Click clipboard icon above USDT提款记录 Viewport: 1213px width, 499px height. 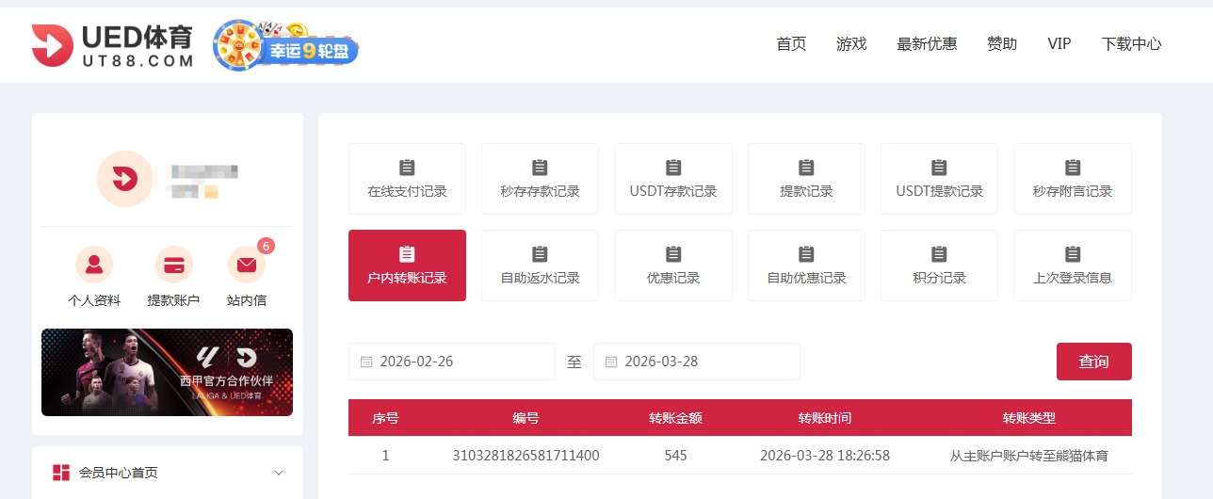pos(939,167)
